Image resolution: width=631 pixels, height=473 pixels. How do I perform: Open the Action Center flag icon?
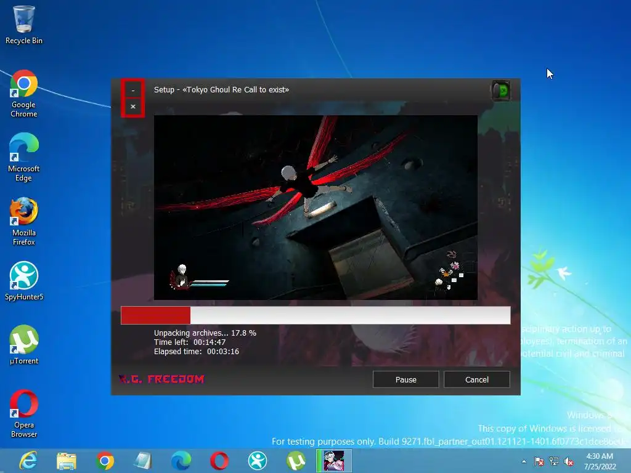click(539, 461)
